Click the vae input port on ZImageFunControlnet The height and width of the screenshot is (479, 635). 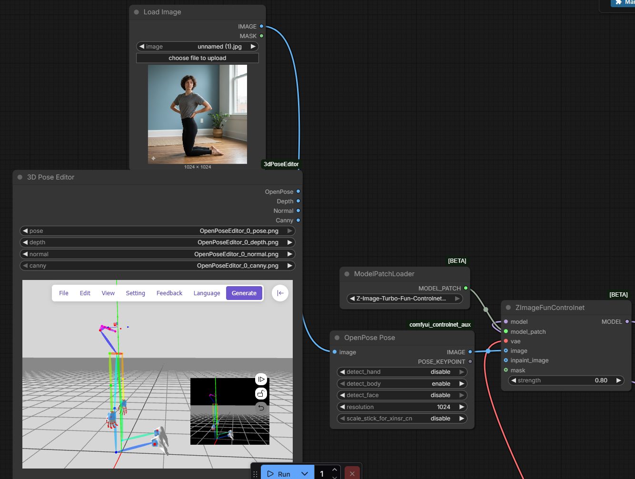506,341
